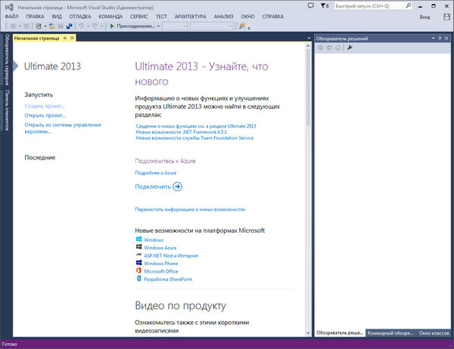Click Новые возможности .NET Framework 4.5.1 link
The height and width of the screenshot is (349, 454).
point(182,132)
